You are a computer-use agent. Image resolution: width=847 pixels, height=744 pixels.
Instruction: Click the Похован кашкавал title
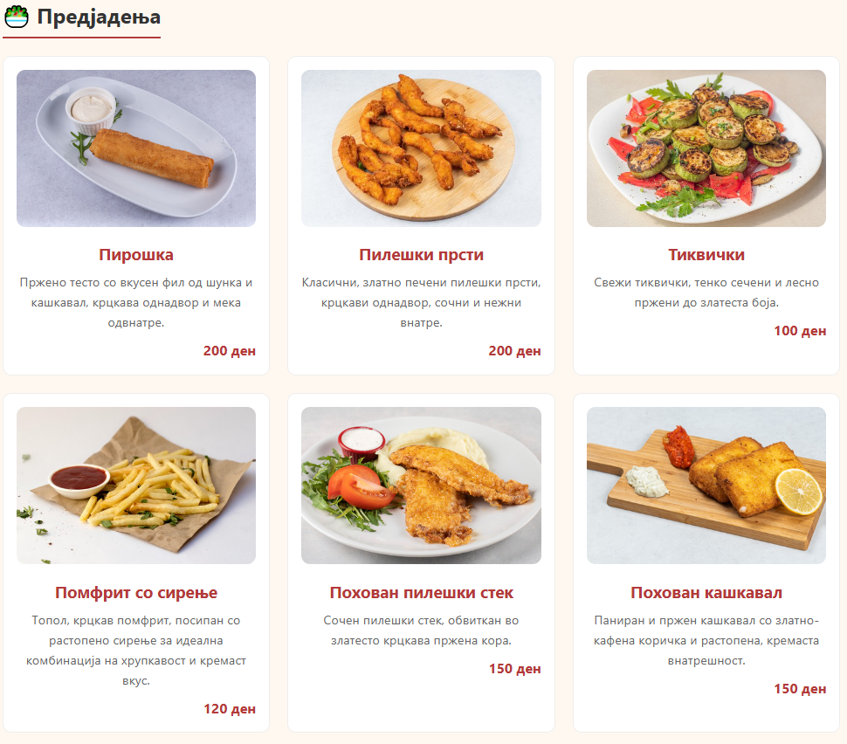click(706, 593)
